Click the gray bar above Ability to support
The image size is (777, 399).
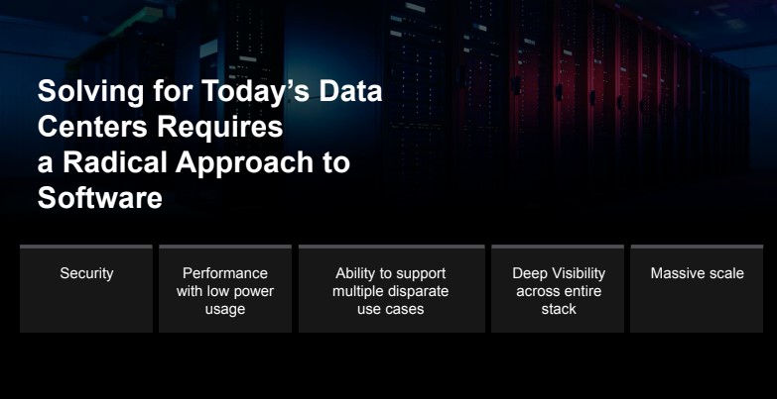tap(391, 247)
